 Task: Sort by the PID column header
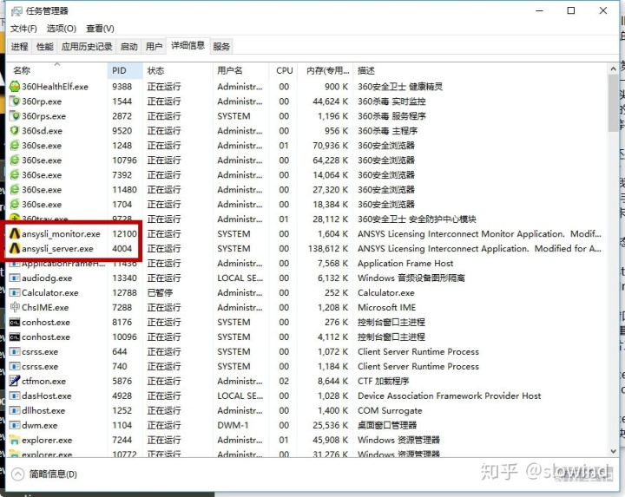[125, 70]
